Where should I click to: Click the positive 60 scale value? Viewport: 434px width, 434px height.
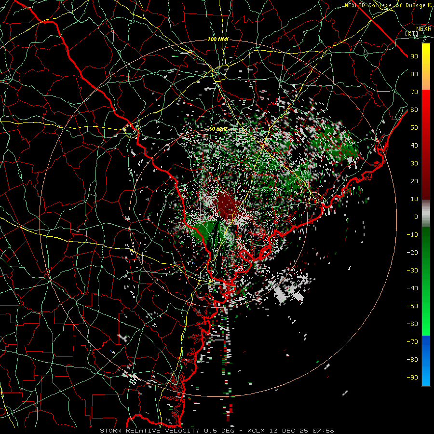(414, 110)
